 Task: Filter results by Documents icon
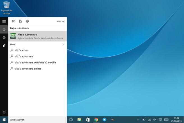20,21
